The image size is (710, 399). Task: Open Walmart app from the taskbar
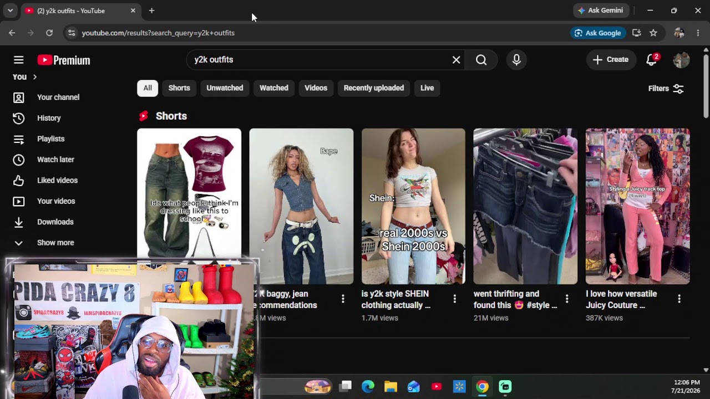pos(459,386)
